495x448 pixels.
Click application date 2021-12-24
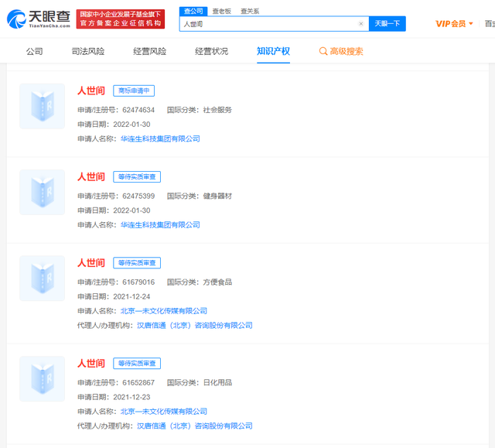coord(131,296)
